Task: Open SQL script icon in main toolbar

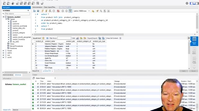Action: [x=8, y=3]
